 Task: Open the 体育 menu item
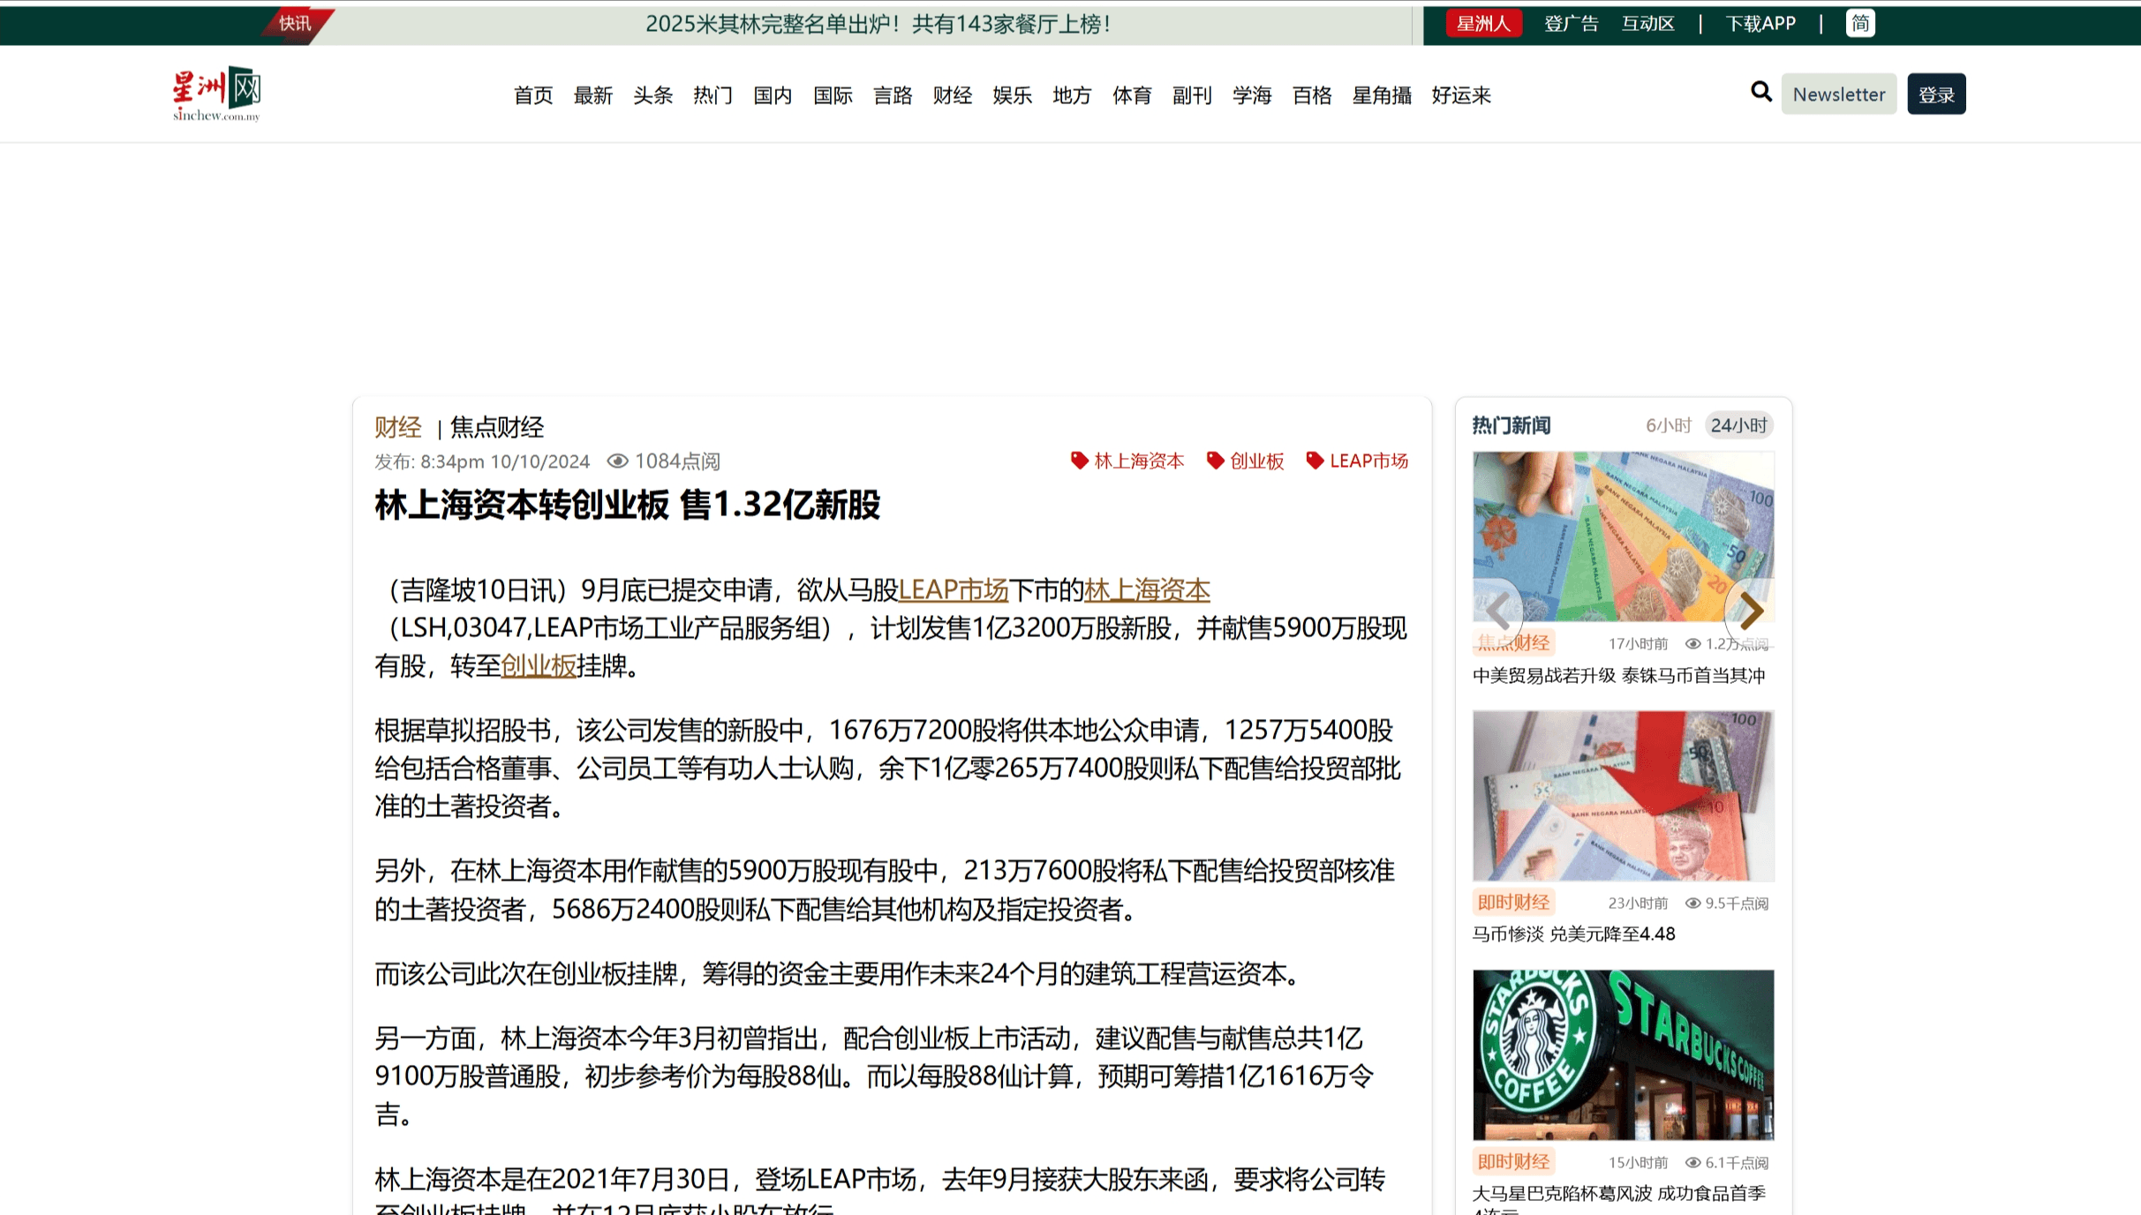(1132, 95)
